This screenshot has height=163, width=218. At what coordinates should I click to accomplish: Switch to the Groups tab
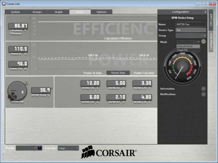(37, 12)
